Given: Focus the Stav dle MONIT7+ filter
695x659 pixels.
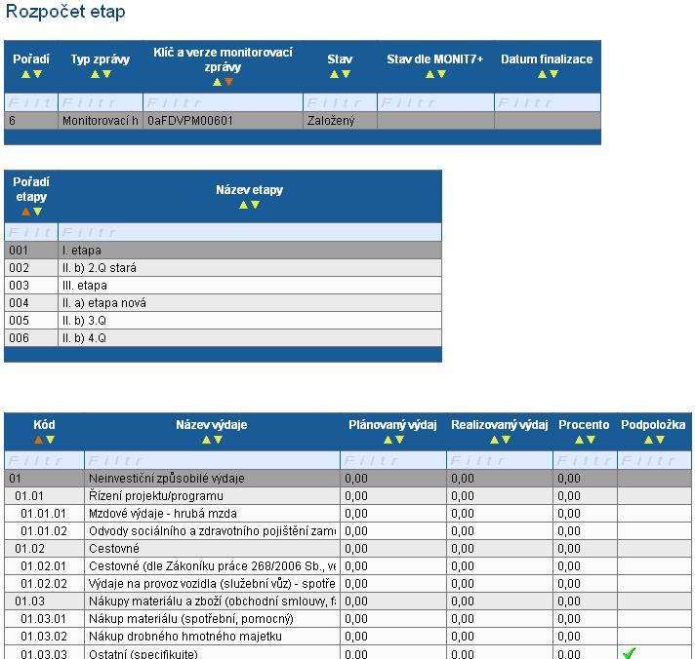Looking at the screenshot, I should [x=435, y=102].
